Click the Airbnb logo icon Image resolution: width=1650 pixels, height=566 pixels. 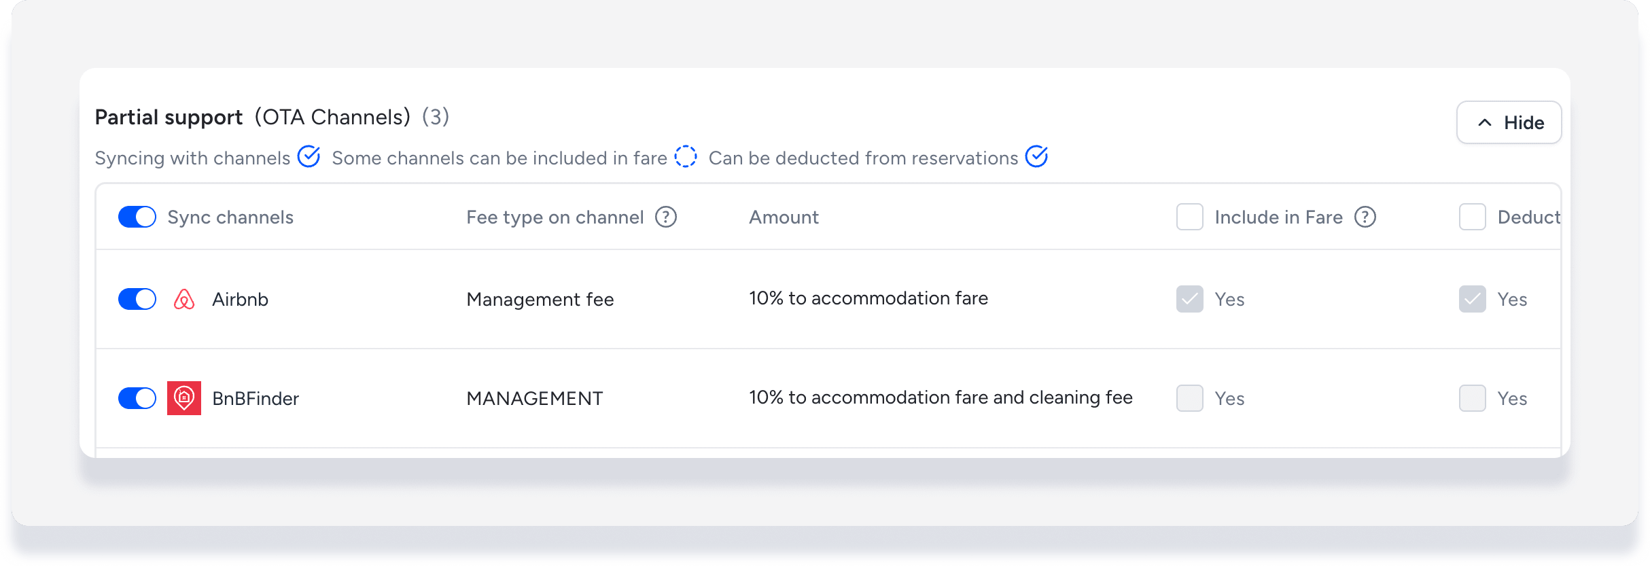[184, 299]
